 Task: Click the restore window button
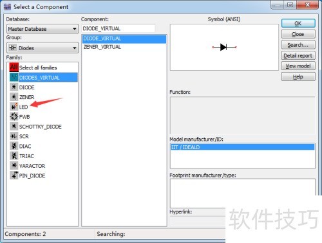(x=290, y=4)
